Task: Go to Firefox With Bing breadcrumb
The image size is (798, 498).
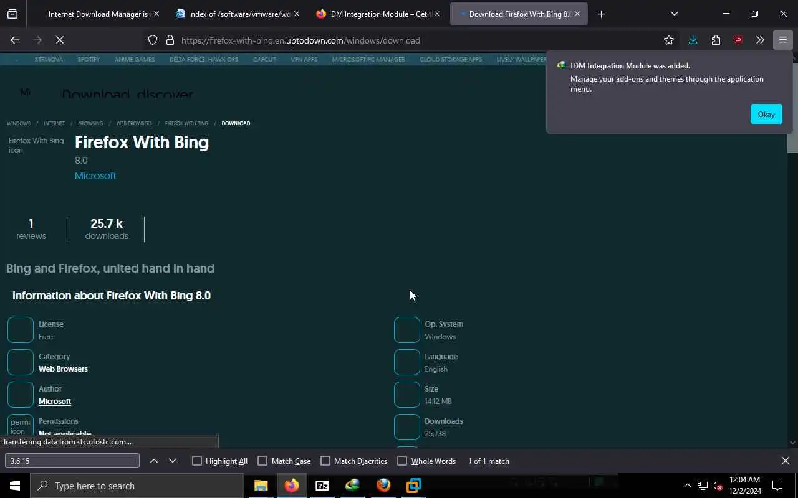Action: [x=186, y=123]
